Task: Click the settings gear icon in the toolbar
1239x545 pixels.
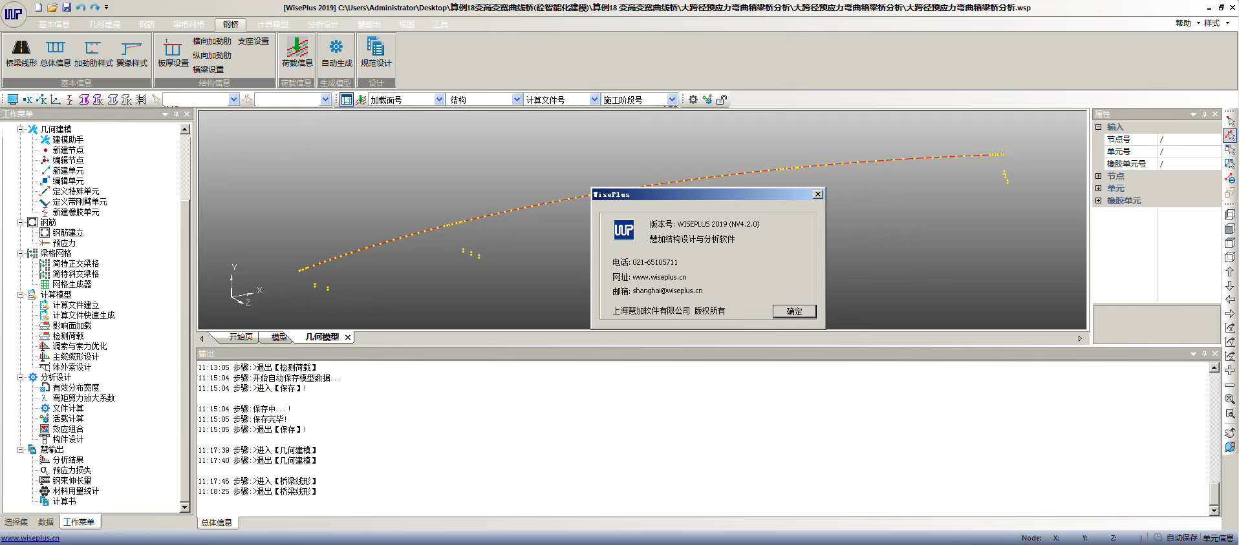Action: pos(693,99)
